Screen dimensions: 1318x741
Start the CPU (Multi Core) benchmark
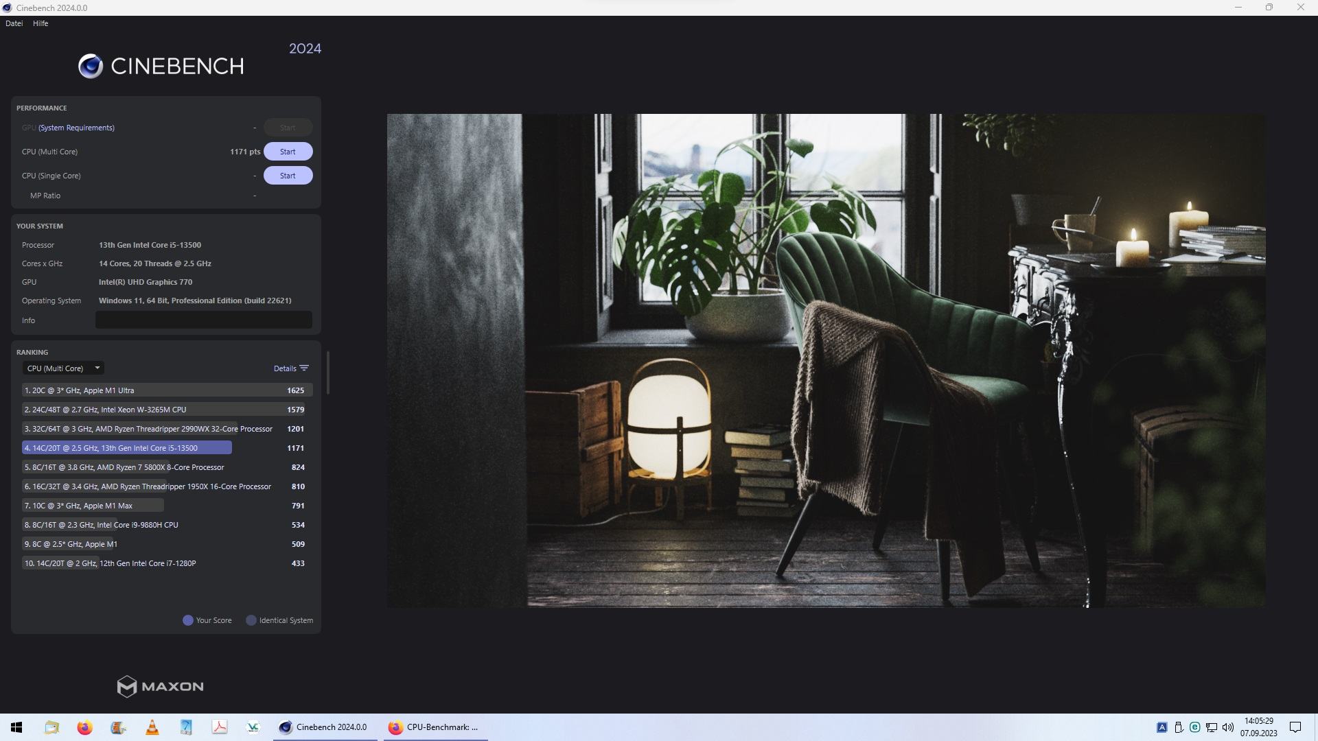(288, 152)
